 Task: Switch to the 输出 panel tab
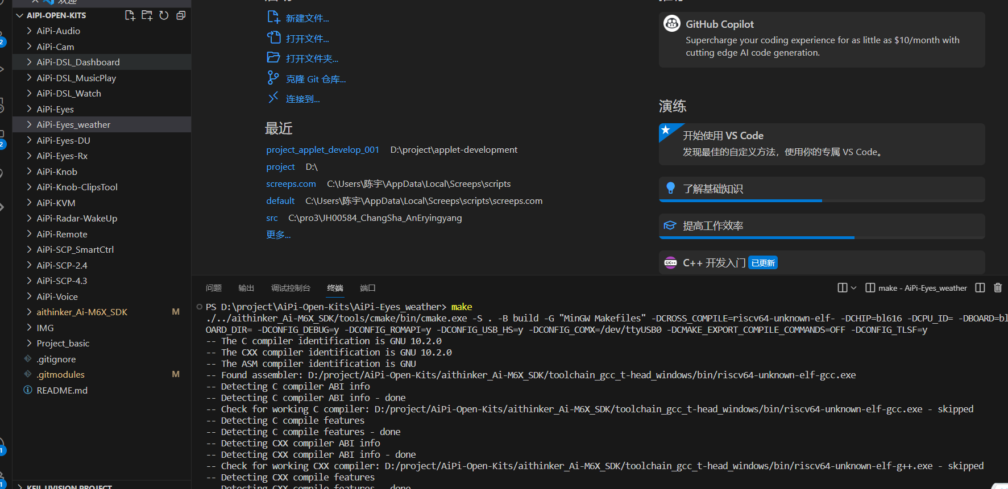[x=246, y=288]
